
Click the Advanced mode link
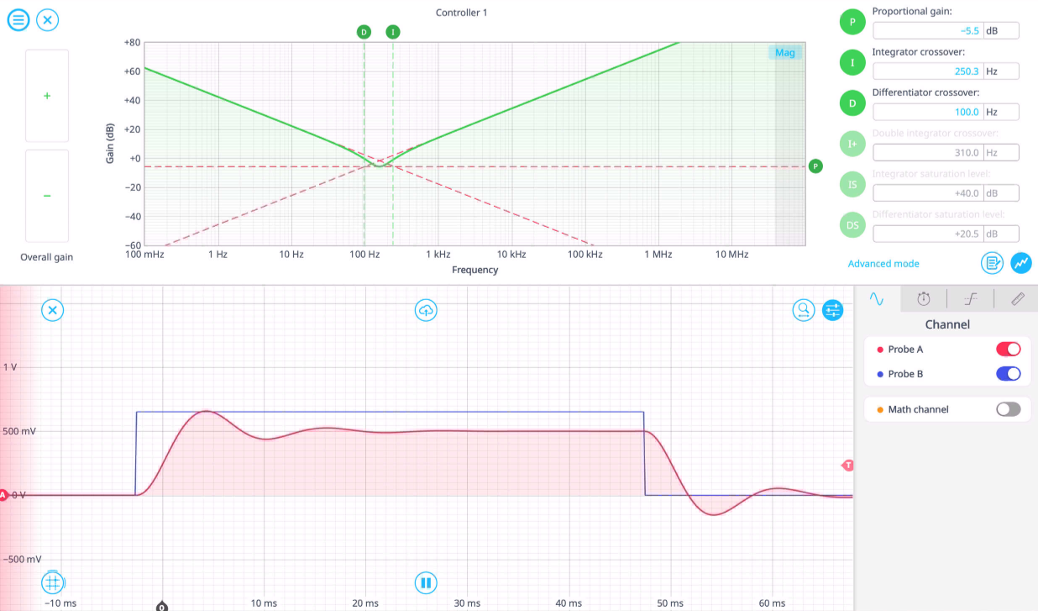pyautogui.click(x=883, y=264)
